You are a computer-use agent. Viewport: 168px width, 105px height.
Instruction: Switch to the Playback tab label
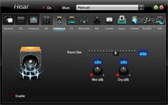coord(34,29)
